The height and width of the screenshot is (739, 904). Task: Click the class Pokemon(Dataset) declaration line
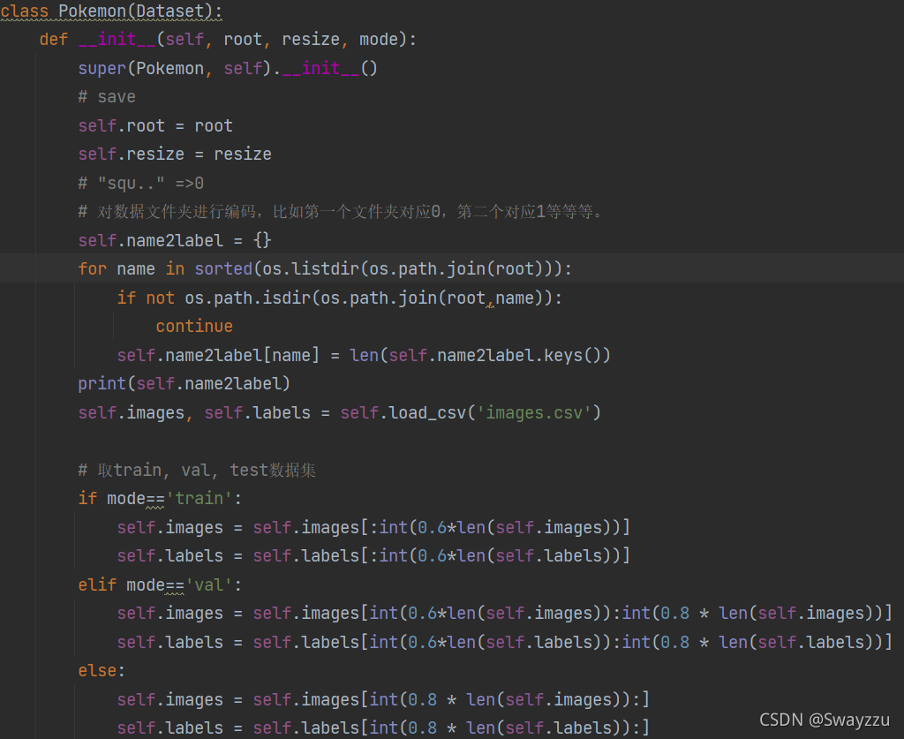111,11
